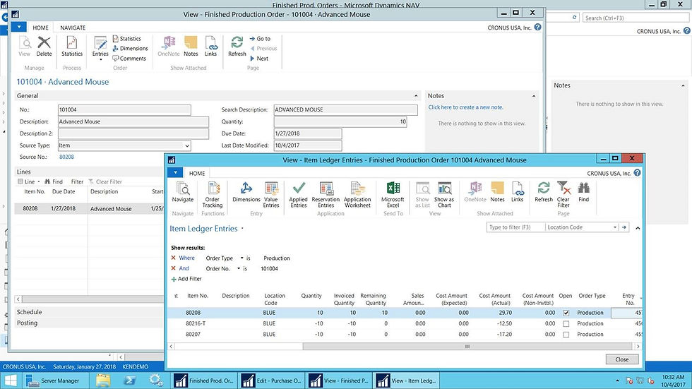Click Filter in the Lines toolbar

click(x=77, y=181)
